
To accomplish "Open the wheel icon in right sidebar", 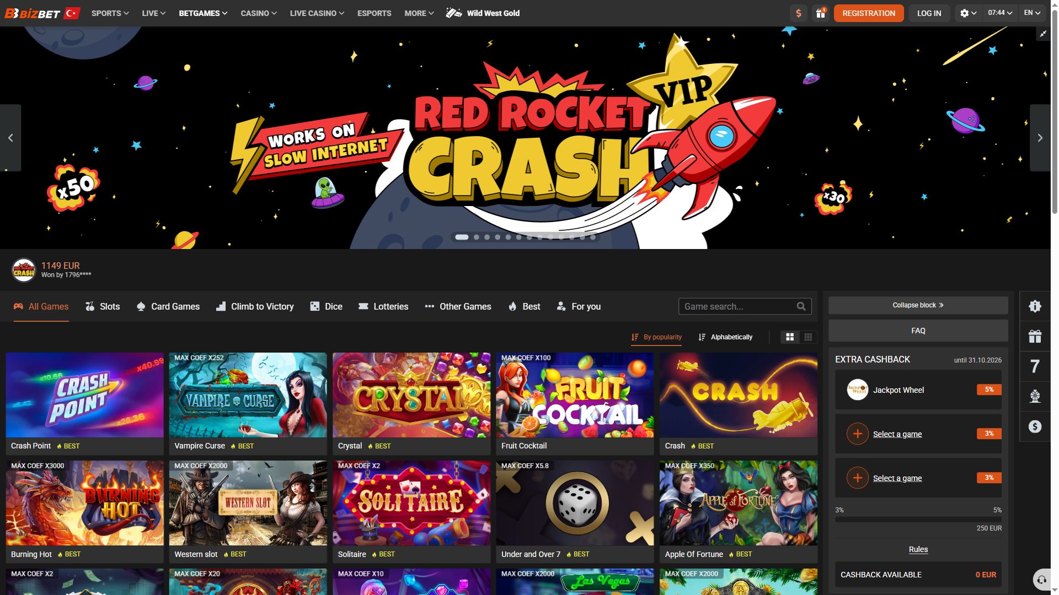I will pyautogui.click(x=1035, y=396).
